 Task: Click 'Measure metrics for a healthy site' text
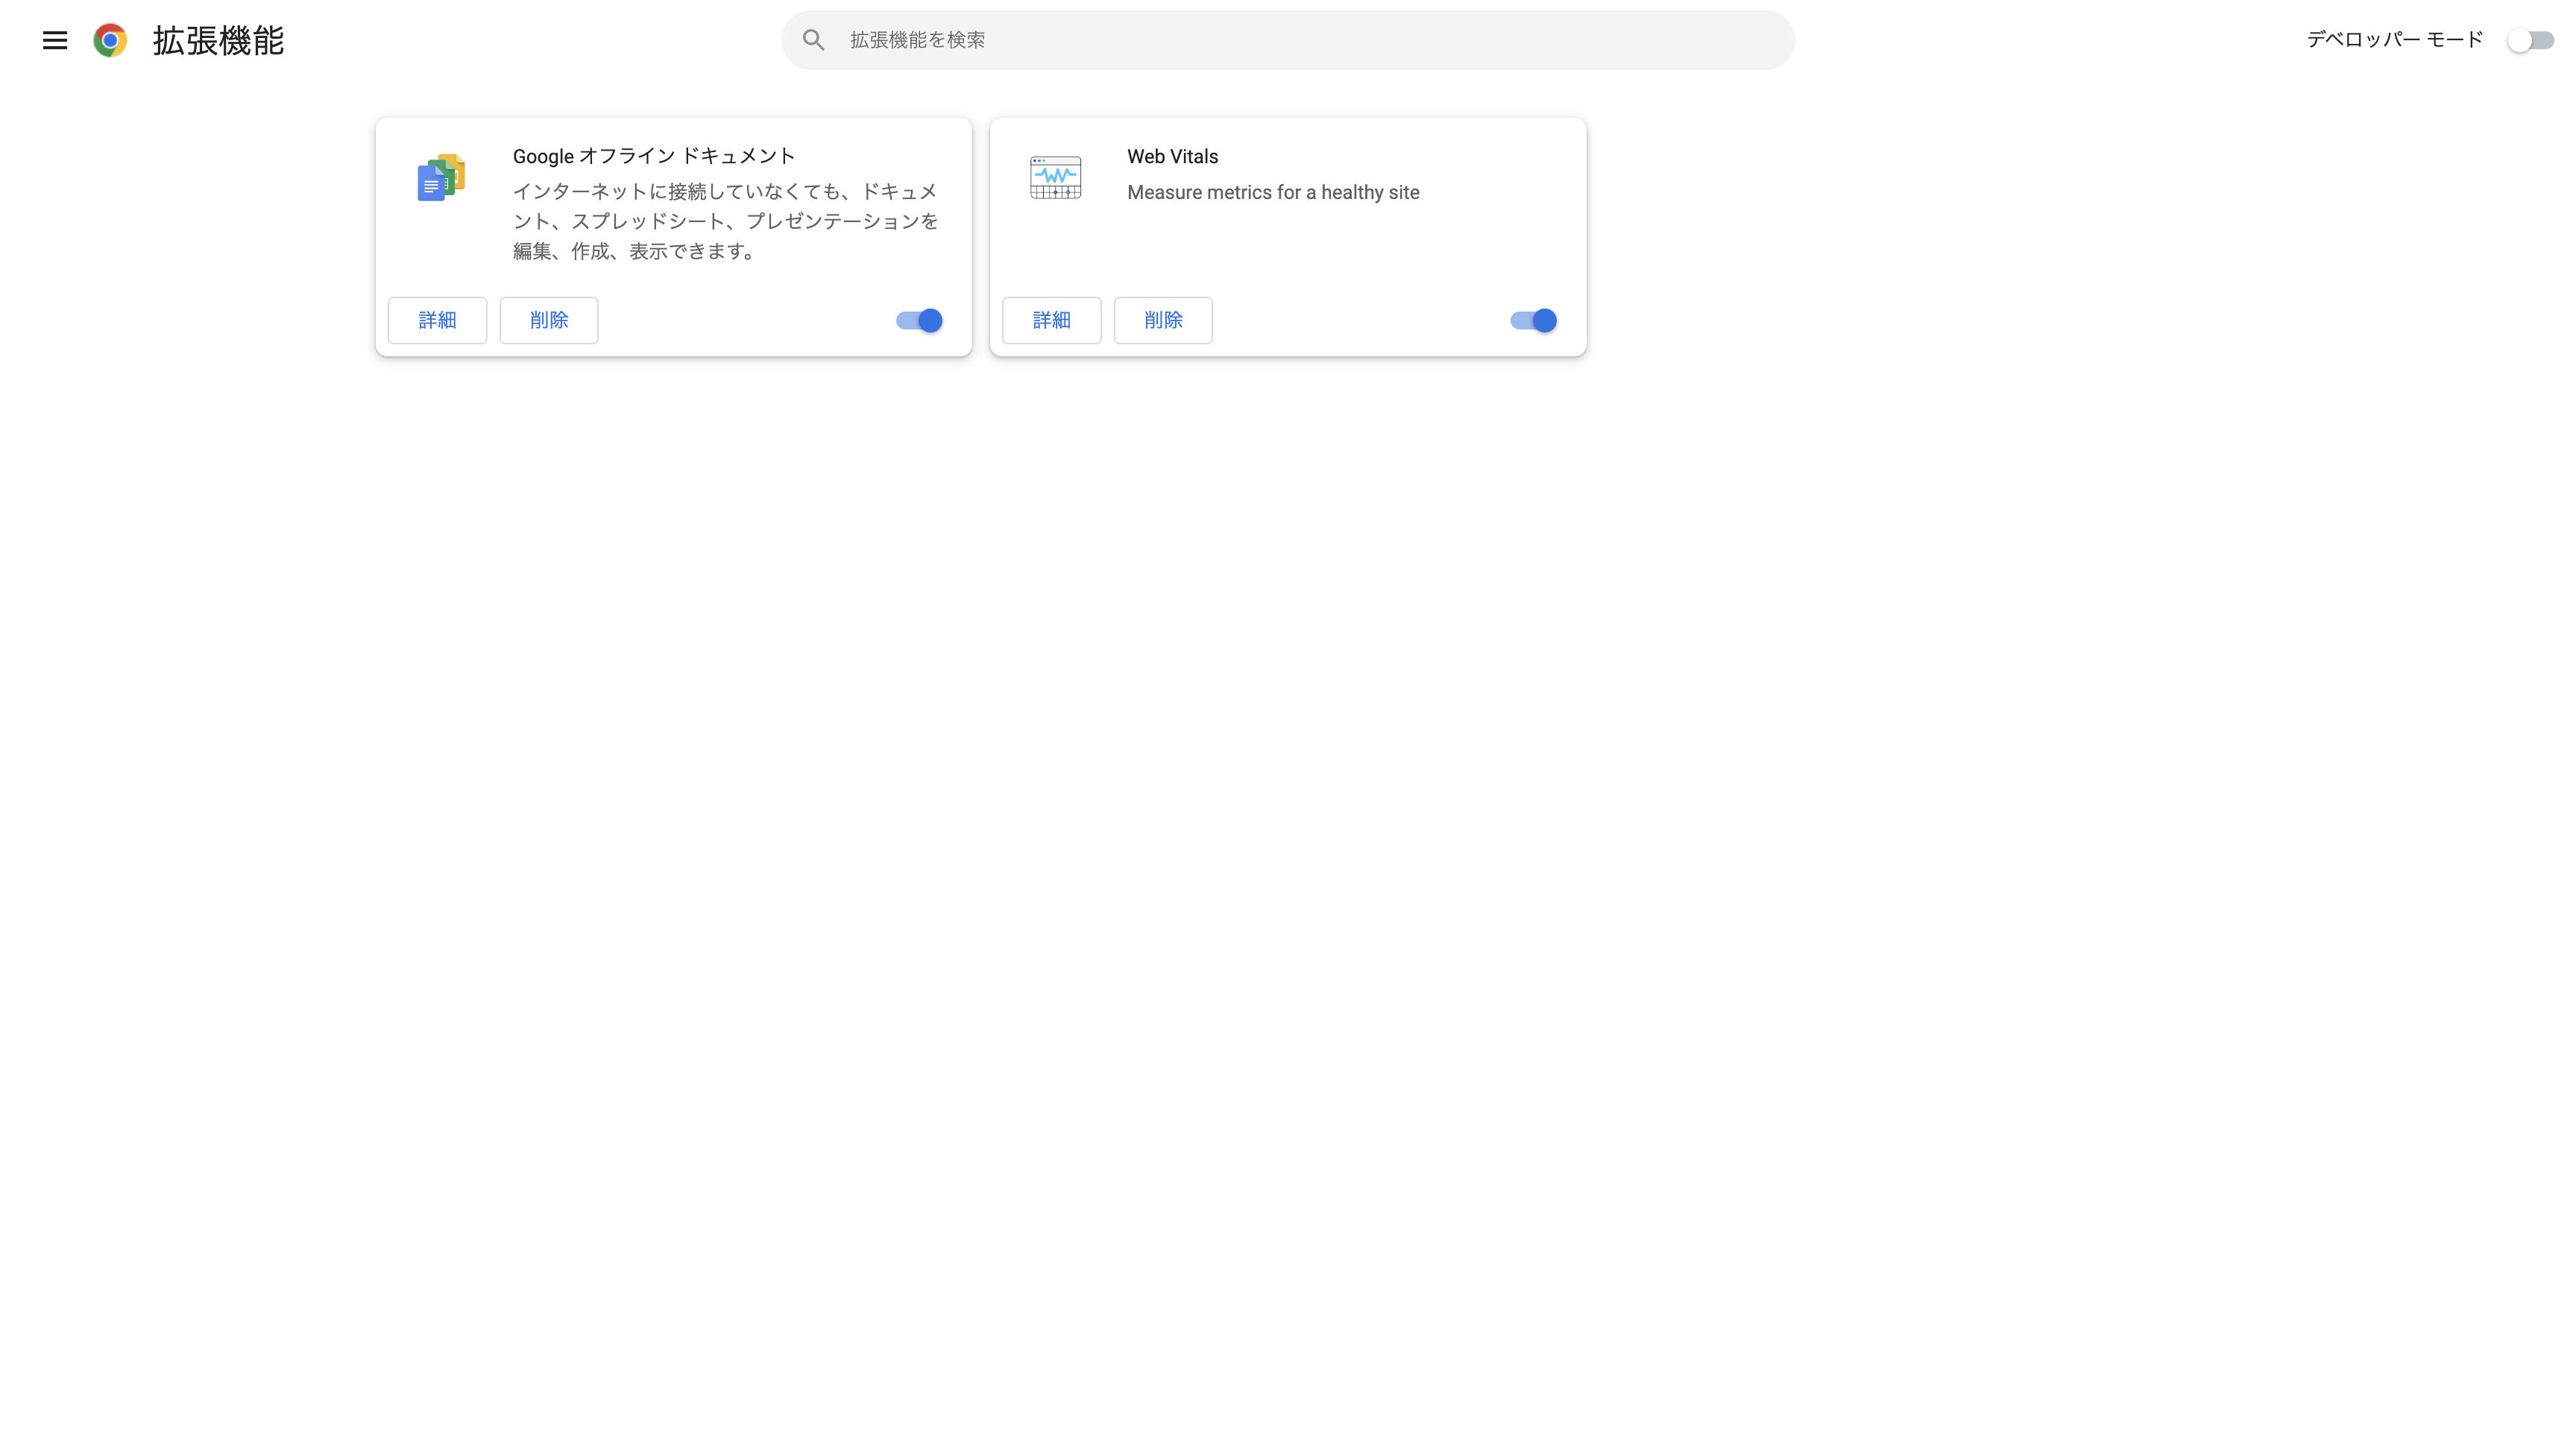click(1273, 192)
